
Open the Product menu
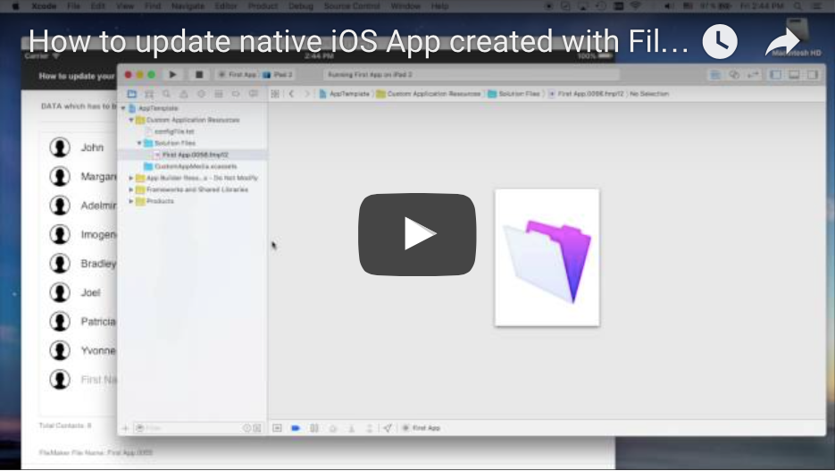263,6
